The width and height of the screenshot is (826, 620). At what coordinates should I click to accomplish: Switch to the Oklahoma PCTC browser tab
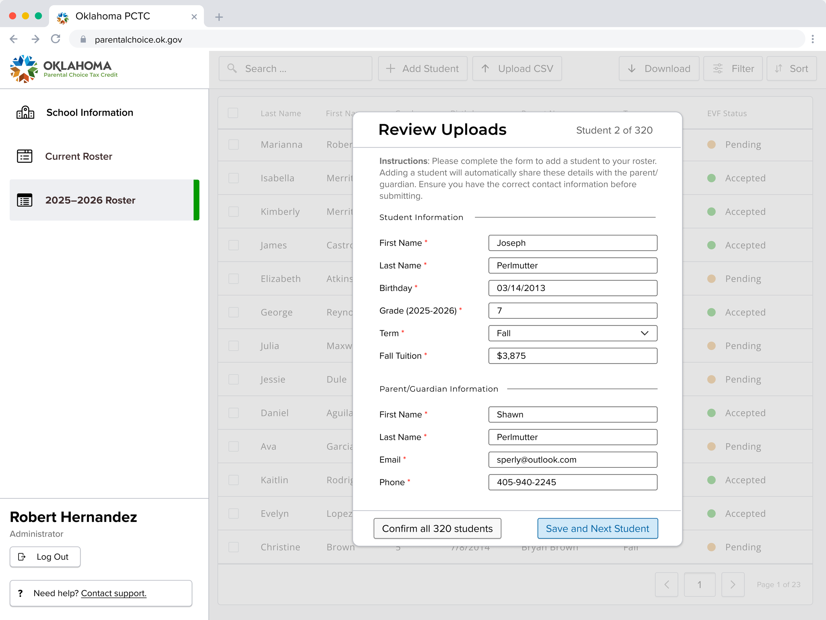112,16
